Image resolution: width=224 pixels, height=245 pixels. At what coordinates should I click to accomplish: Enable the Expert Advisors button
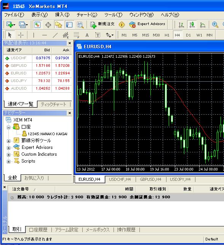[147, 25]
